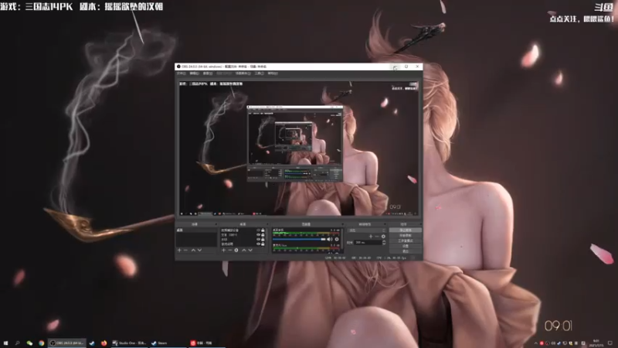The width and height of the screenshot is (618, 348).
Task: Open the Scene Collection menu in OBS
Action: tap(243, 73)
